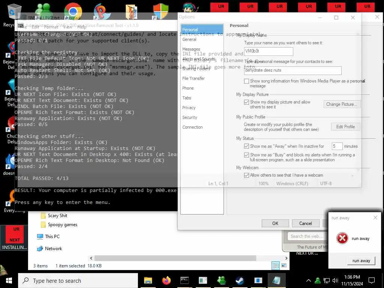Open the Privacy options category
Image resolution: width=384 pixels, height=288 pixels.
tap(189, 108)
